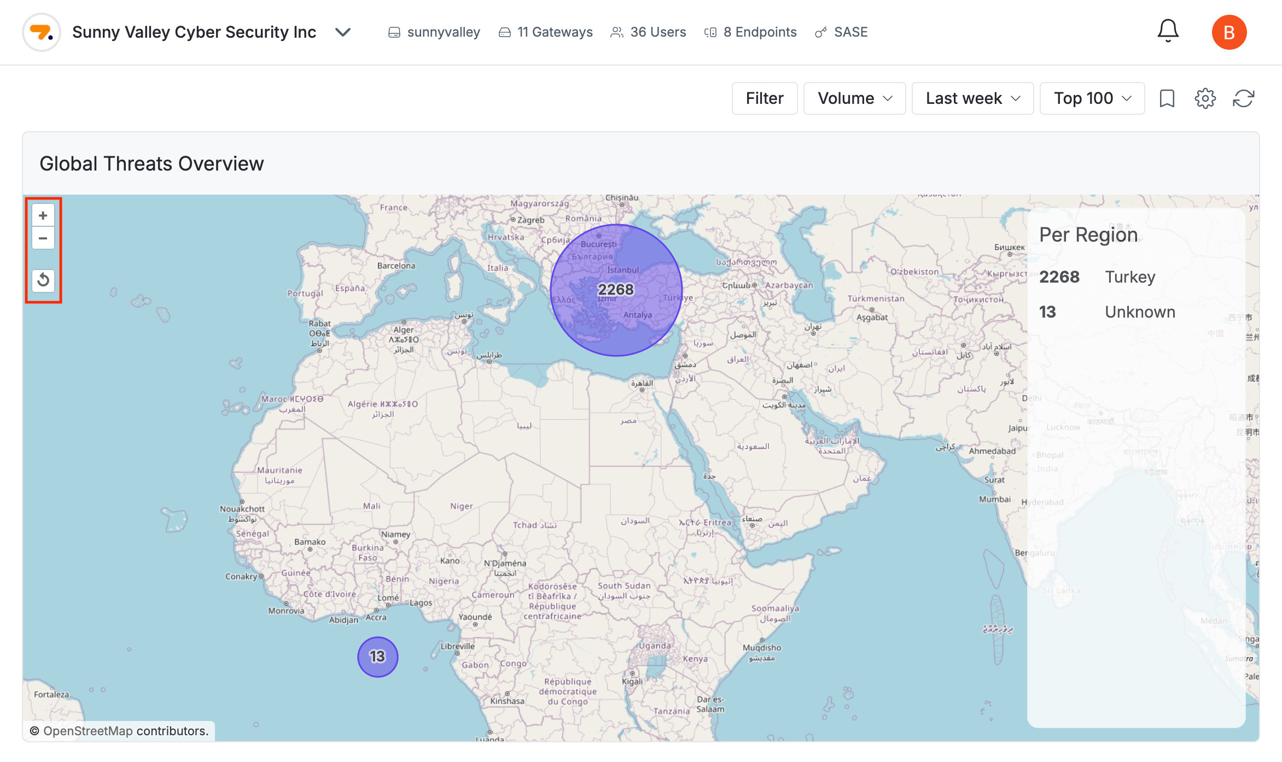Expand the company selector chevron

point(343,32)
